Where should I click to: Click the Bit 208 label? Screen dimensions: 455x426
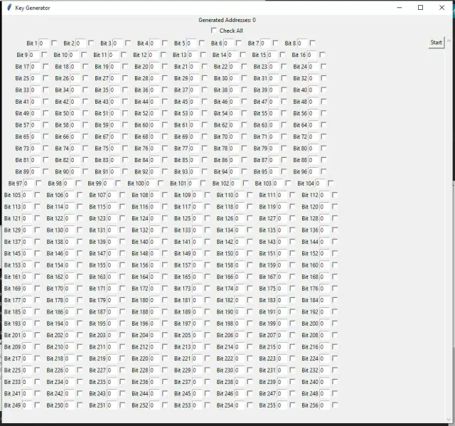tap(310, 335)
